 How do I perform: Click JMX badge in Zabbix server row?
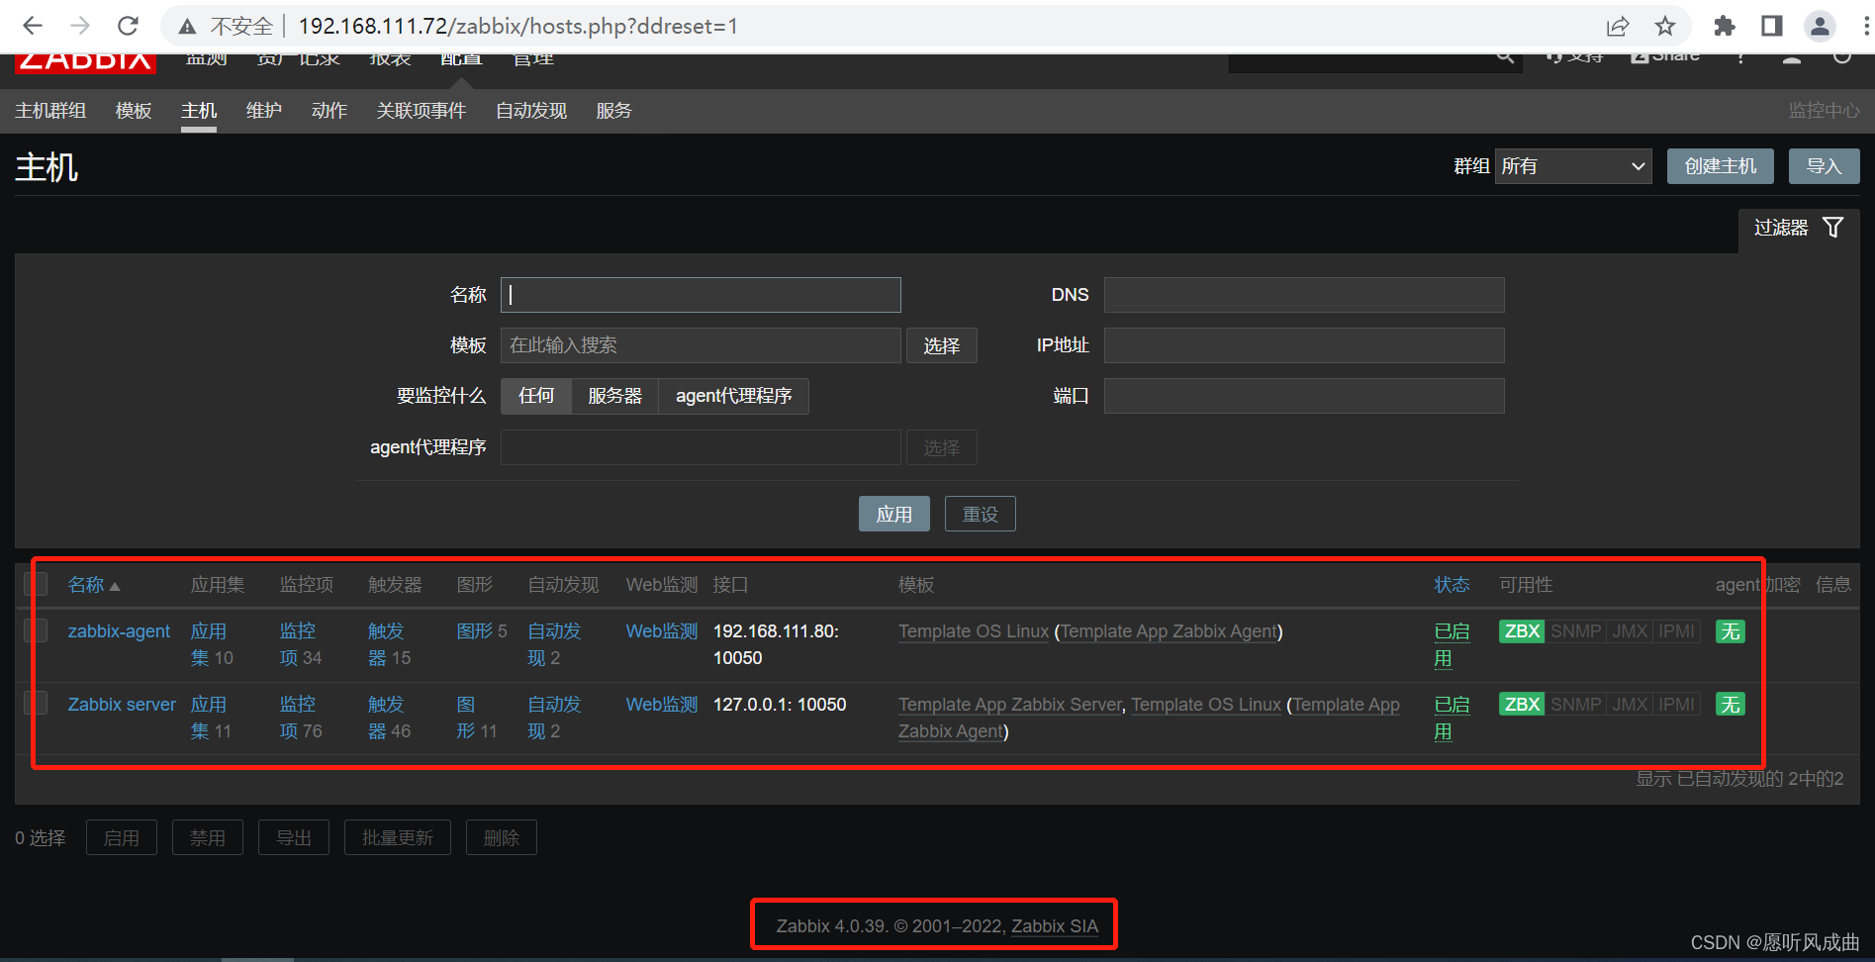point(1630,705)
